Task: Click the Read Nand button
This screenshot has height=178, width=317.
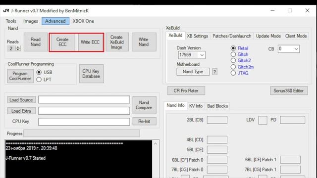Action: coord(36,42)
